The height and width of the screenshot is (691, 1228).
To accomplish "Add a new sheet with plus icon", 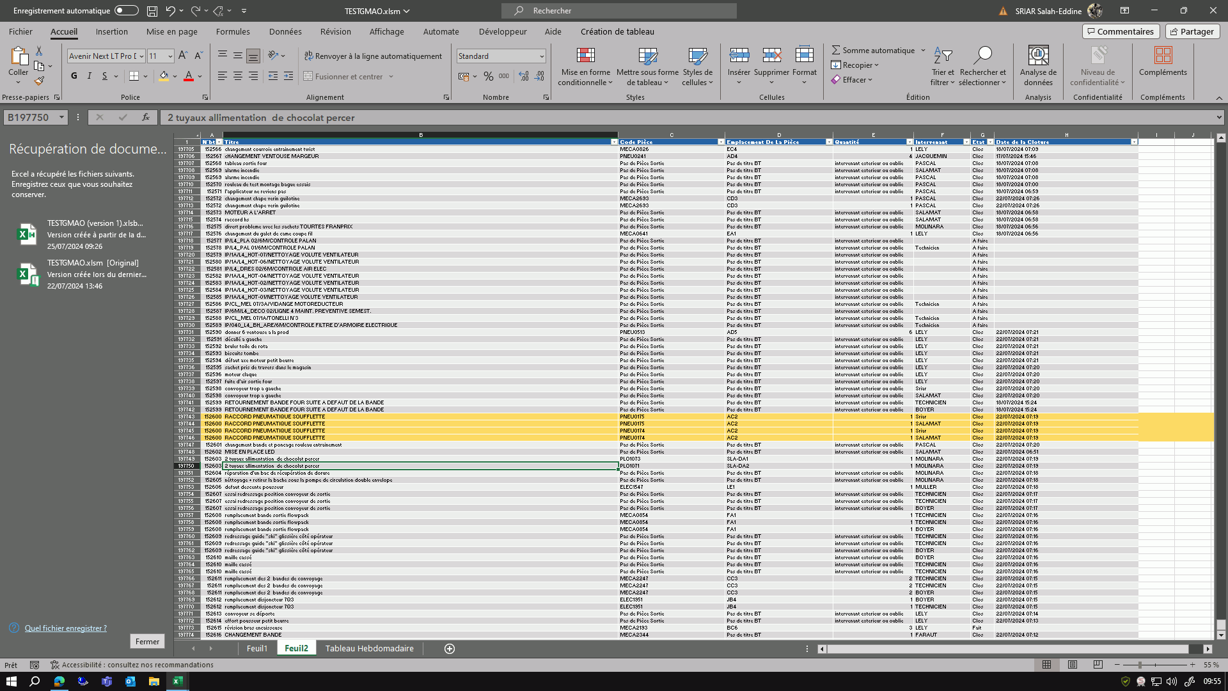I will point(450,649).
